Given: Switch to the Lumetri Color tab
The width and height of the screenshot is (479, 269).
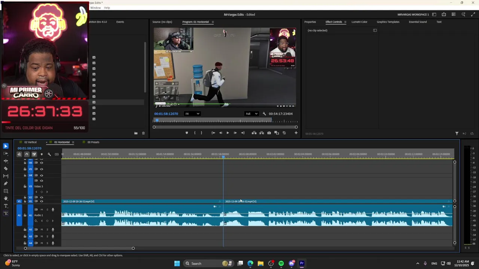Looking at the screenshot, I should (359, 22).
